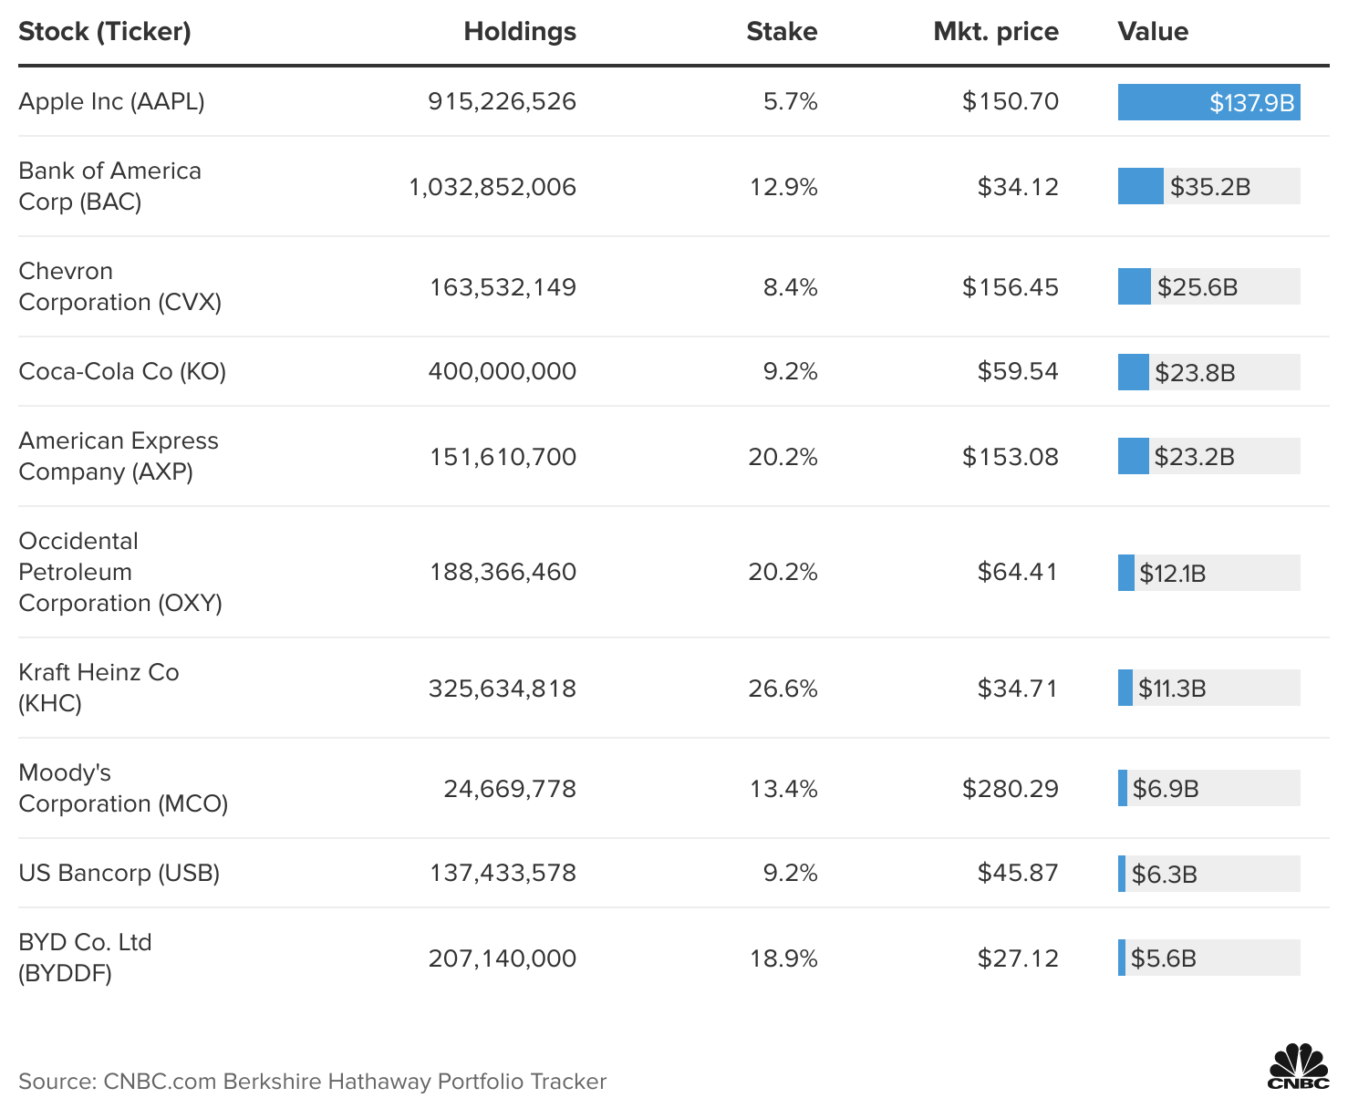Click the $35.2B bar for Bank of America
Screen dimensions: 1348x1098
[1141, 186]
